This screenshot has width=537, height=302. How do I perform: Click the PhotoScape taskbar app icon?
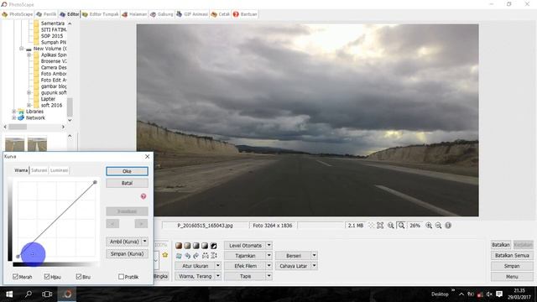click(67, 294)
